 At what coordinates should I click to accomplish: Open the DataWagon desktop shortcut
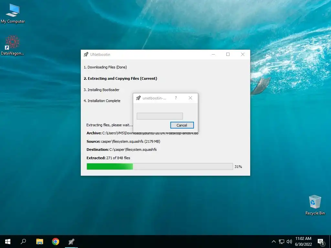[13, 45]
